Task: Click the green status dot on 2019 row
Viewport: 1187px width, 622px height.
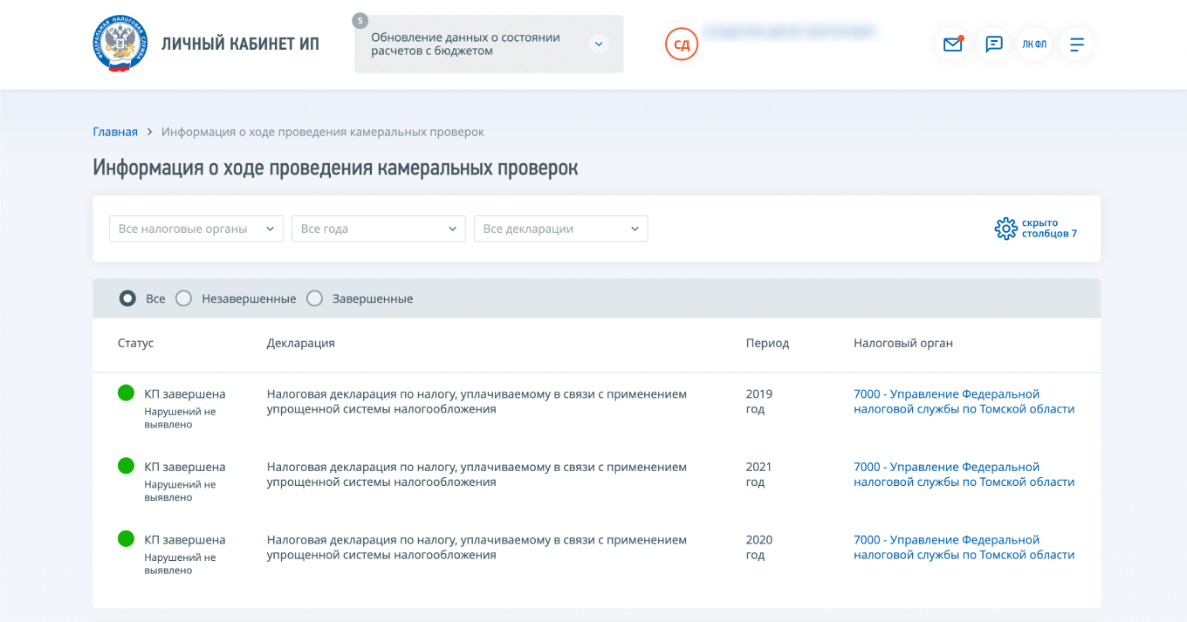Action: click(126, 393)
